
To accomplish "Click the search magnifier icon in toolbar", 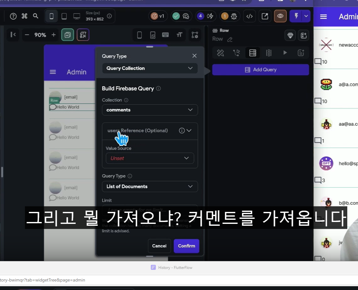I will [35, 16].
